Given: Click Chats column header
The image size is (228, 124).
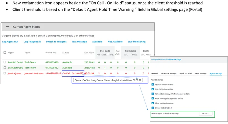Looking at the screenshot, I should point(146,51).
